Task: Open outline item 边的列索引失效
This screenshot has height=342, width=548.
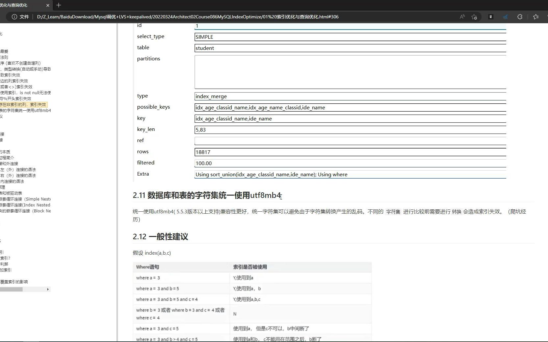Action: [14, 81]
